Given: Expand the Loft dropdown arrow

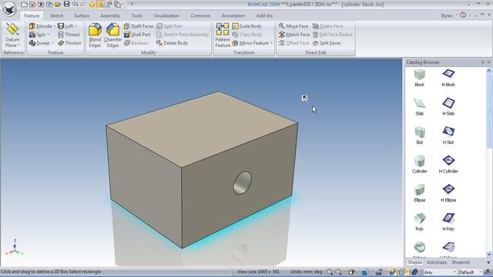Looking at the screenshot, I should [75, 26].
